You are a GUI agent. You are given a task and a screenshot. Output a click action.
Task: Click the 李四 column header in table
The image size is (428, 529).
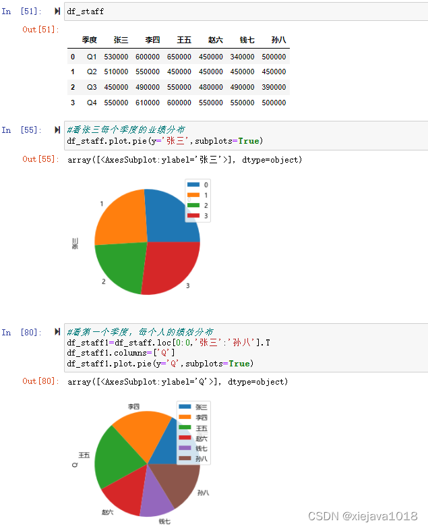click(x=152, y=40)
